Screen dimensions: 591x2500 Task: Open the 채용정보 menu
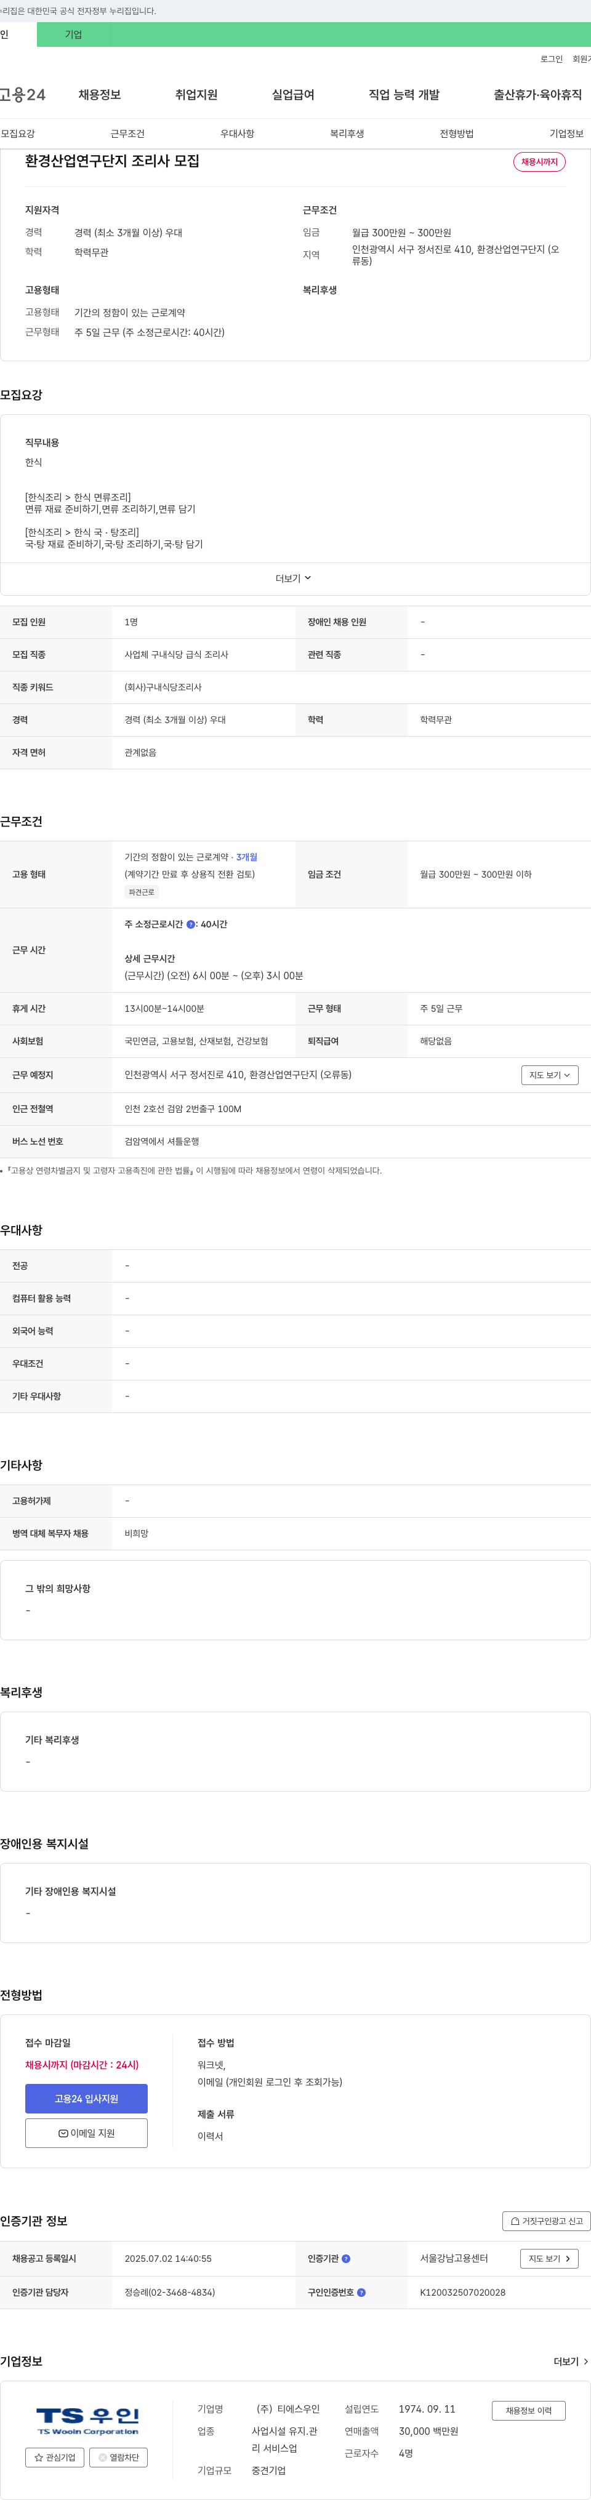click(x=100, y=94)
